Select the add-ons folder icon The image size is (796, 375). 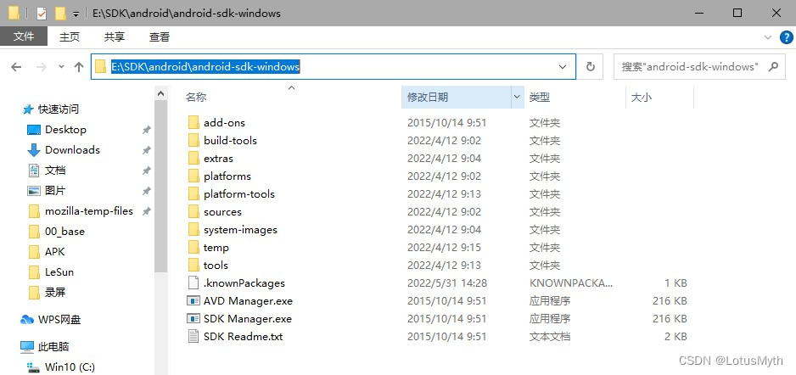[193, 122]
